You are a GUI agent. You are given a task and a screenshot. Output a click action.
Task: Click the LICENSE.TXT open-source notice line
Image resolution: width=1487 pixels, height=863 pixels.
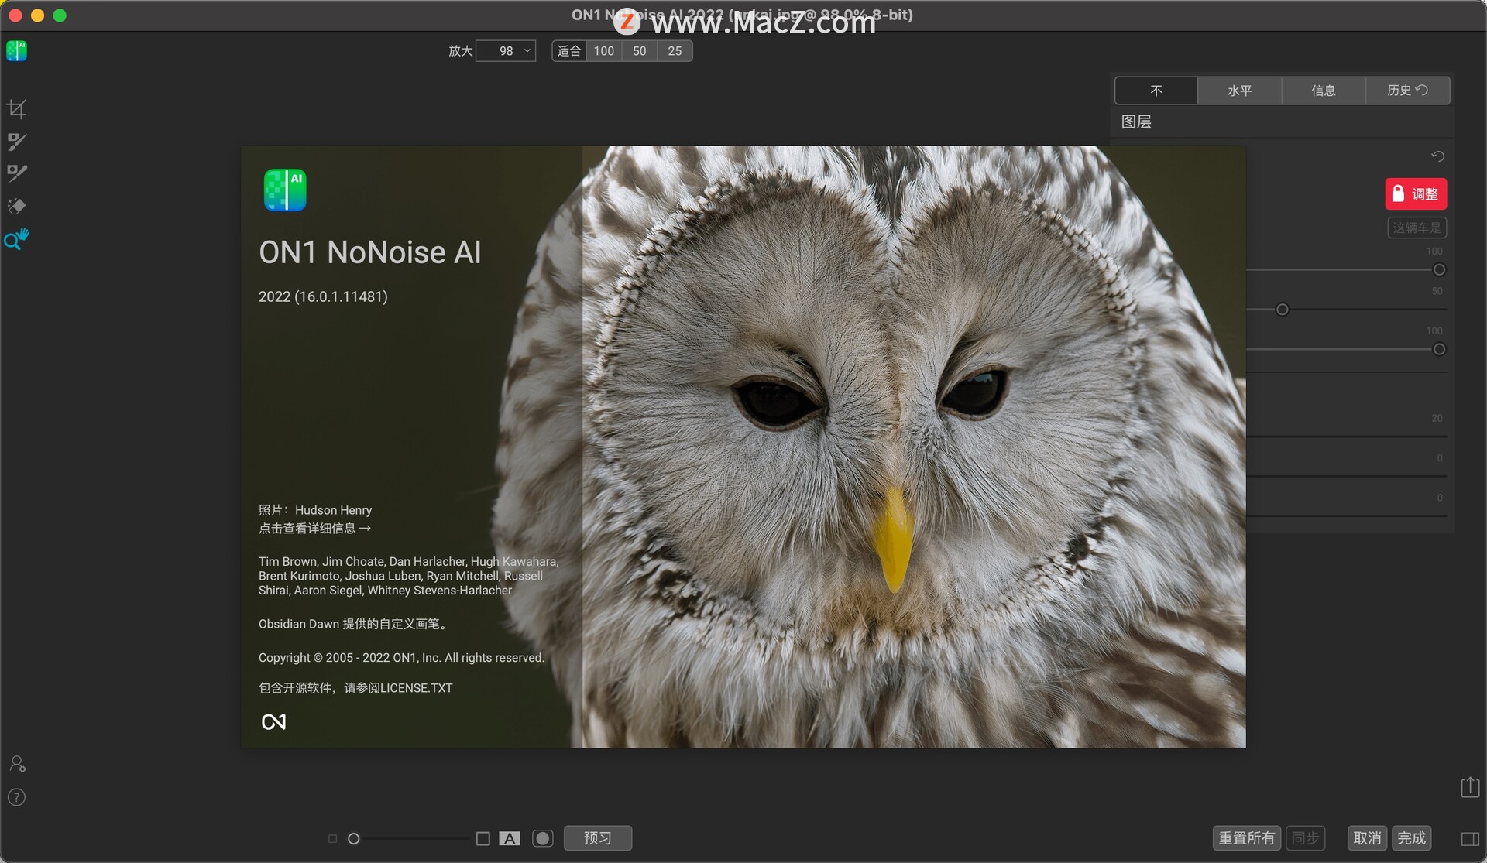(x=355, y=688)
